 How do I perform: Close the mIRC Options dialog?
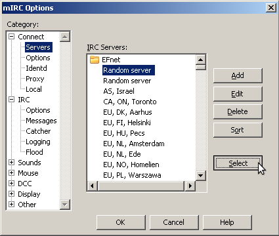271,8
